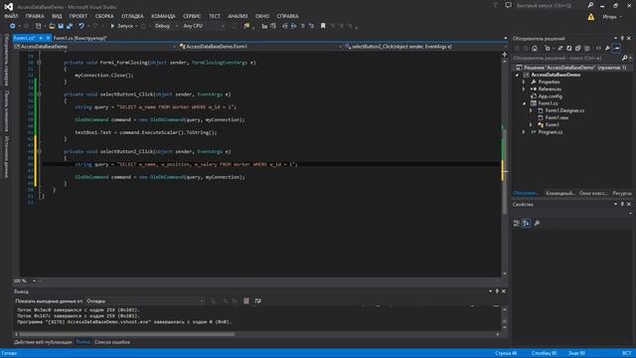
Task: Open the ПРАВКА menu
Action: (x=35, y=16)
